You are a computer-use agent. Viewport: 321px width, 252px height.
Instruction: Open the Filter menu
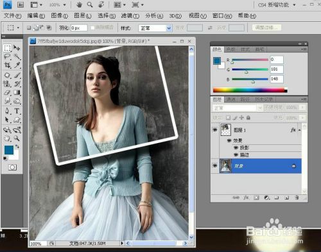click(130, 15)
